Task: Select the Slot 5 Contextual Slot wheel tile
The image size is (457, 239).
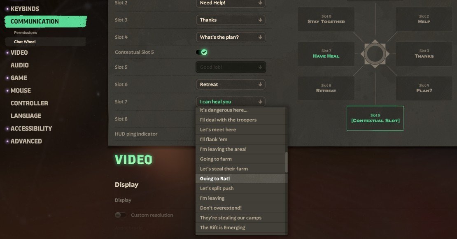Action: pos(375,118)
